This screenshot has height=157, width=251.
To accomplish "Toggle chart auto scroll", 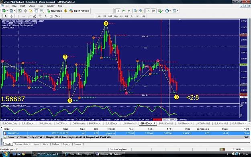I will click(x=148, y=11).
